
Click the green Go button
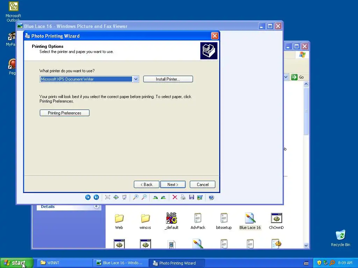(298, 77)
